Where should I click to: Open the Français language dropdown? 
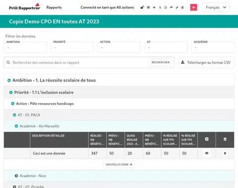216,7
